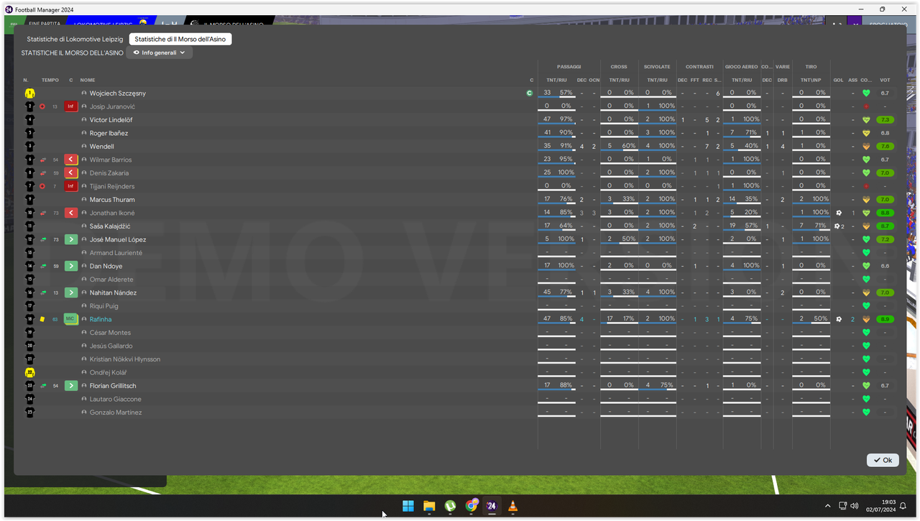Select the Lautaro Giaccone row
Viewport: 920px width, 521px height.
[460, 399]
